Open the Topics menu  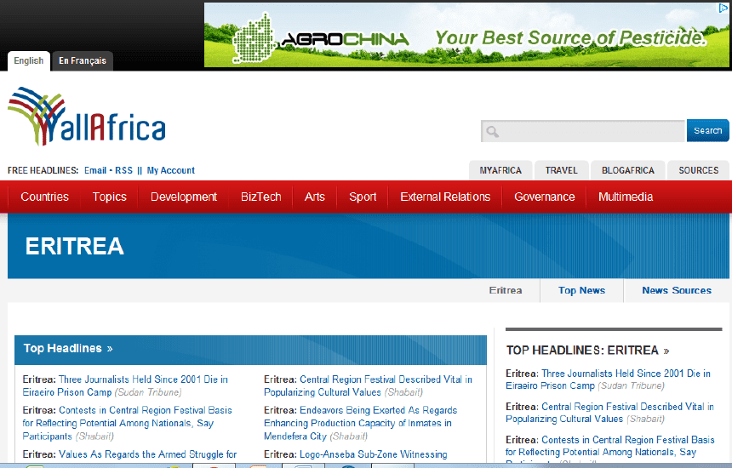(109, 197)
